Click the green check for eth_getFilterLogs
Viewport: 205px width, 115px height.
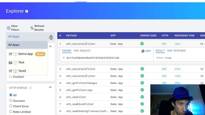pos(142,90)
